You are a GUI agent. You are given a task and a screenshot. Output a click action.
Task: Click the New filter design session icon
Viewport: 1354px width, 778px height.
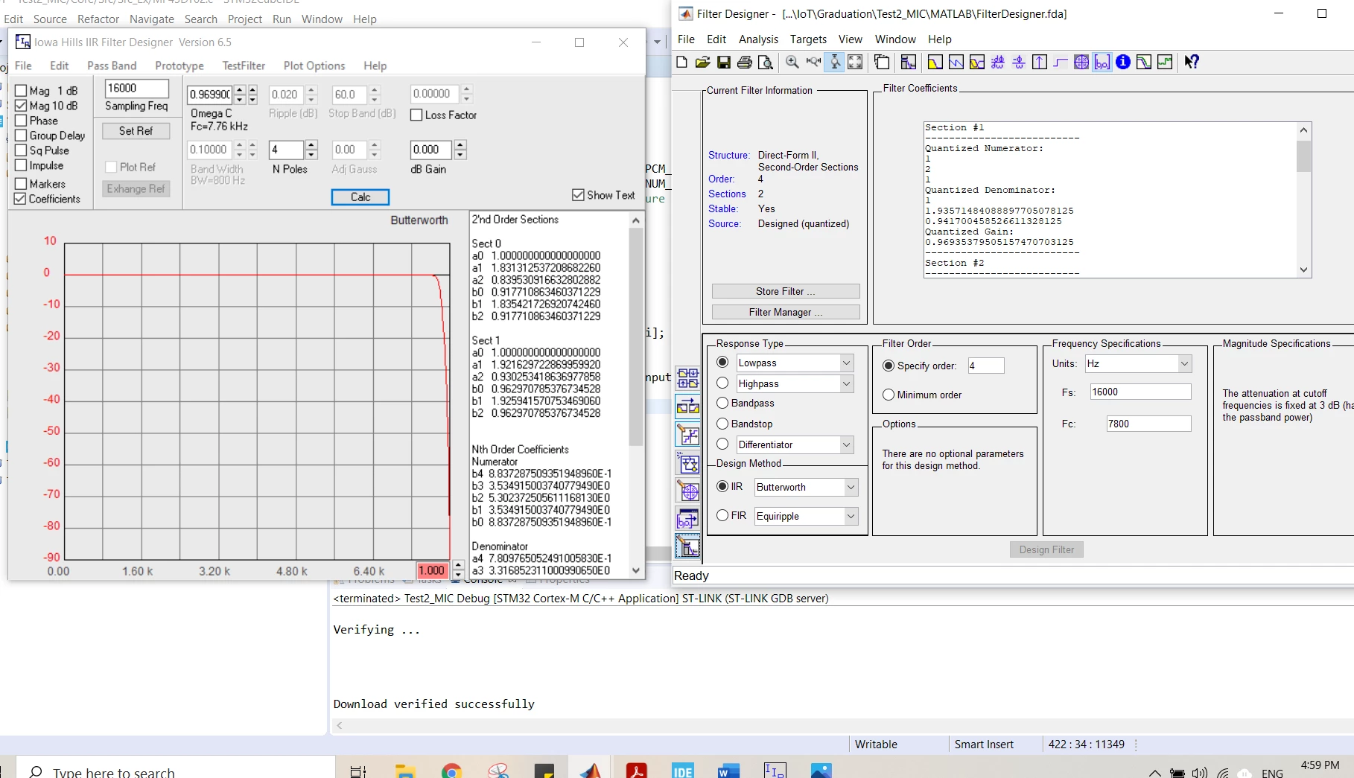coord(681,62)
